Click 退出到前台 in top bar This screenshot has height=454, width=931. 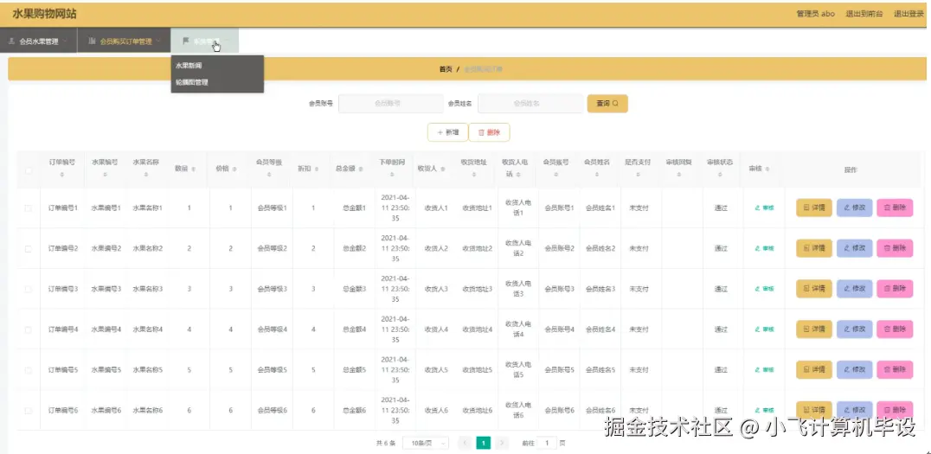pos(864,14)
